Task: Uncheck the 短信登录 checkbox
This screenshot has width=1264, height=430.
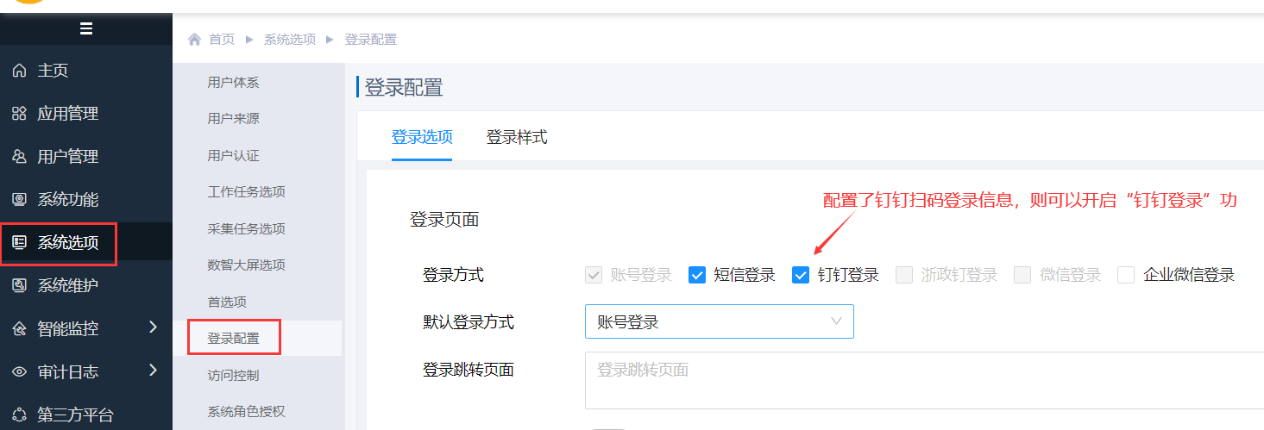Action: 697,275
